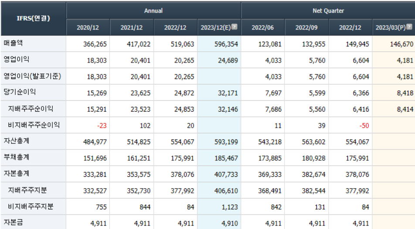415x229 pixels.
Task: Click the 1,123 non-controlling equity estimate
Action: click(x=230, y=207)
